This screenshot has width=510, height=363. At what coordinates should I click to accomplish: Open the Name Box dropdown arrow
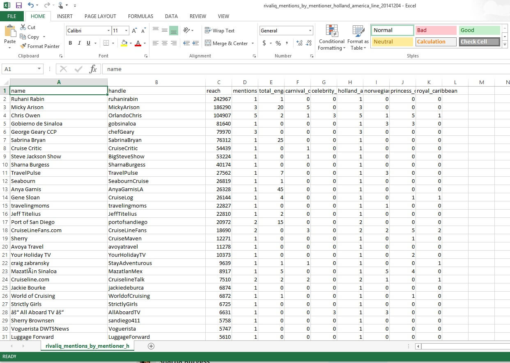point(39,69)
